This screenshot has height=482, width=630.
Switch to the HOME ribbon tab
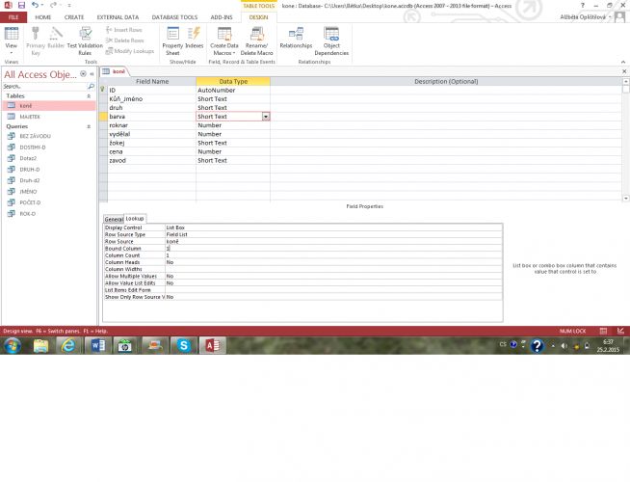43,17
